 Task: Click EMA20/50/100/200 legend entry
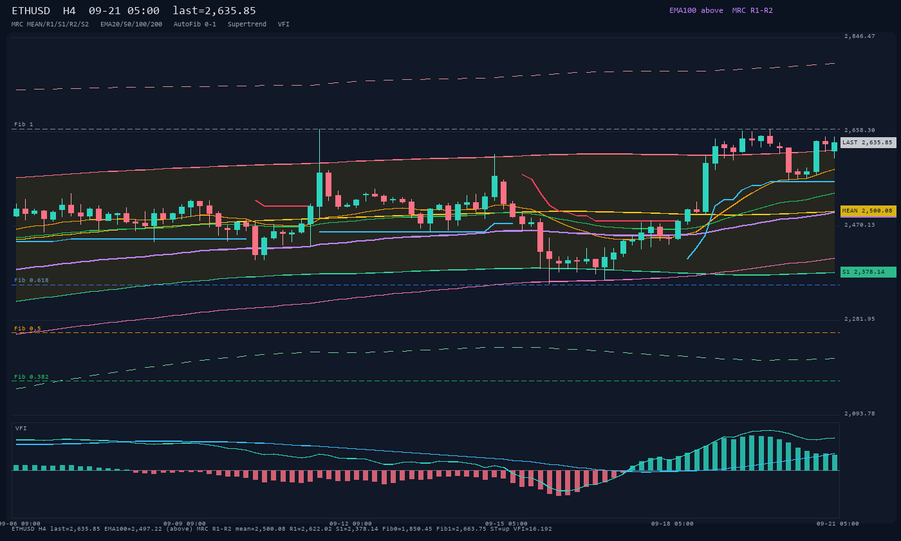click(131, 24)
